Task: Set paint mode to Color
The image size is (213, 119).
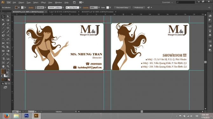Action: click(x=3, y=80)
